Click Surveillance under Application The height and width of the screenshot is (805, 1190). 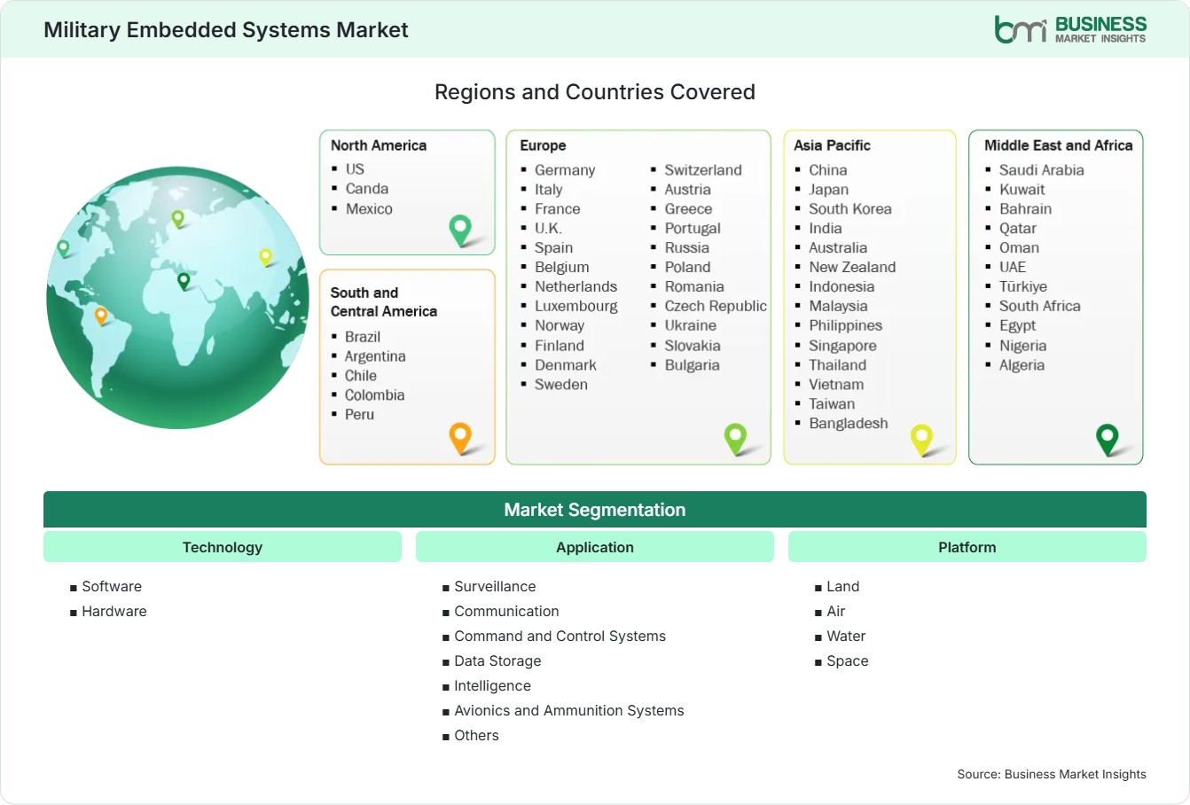495,587
